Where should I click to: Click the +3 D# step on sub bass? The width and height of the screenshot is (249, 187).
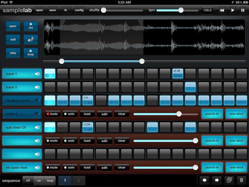point(88,127)
